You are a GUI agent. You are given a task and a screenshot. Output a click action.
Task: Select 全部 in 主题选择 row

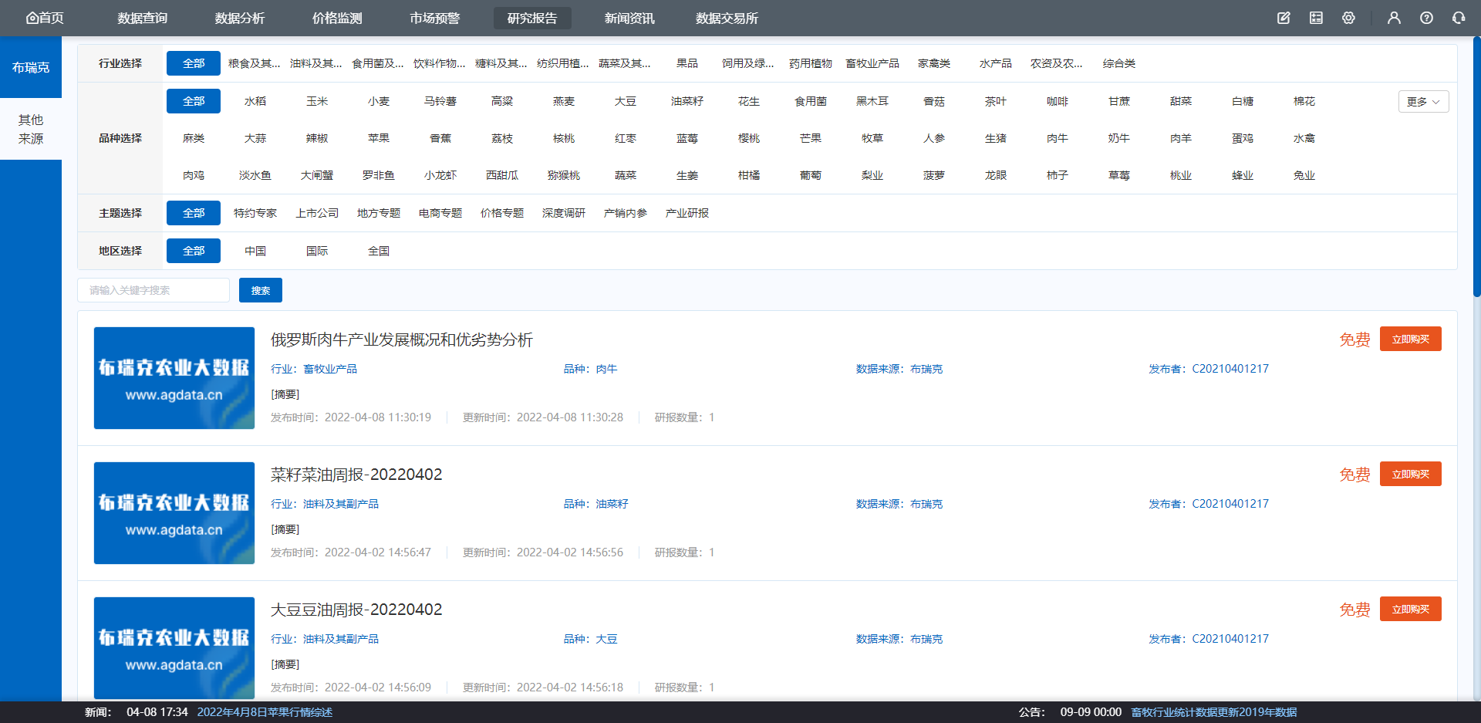(x=194, y=213)
